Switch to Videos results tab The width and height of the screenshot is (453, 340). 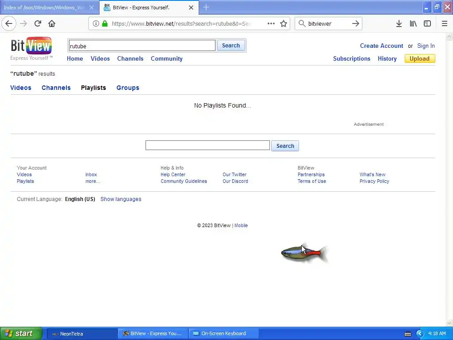coord(21,88)
